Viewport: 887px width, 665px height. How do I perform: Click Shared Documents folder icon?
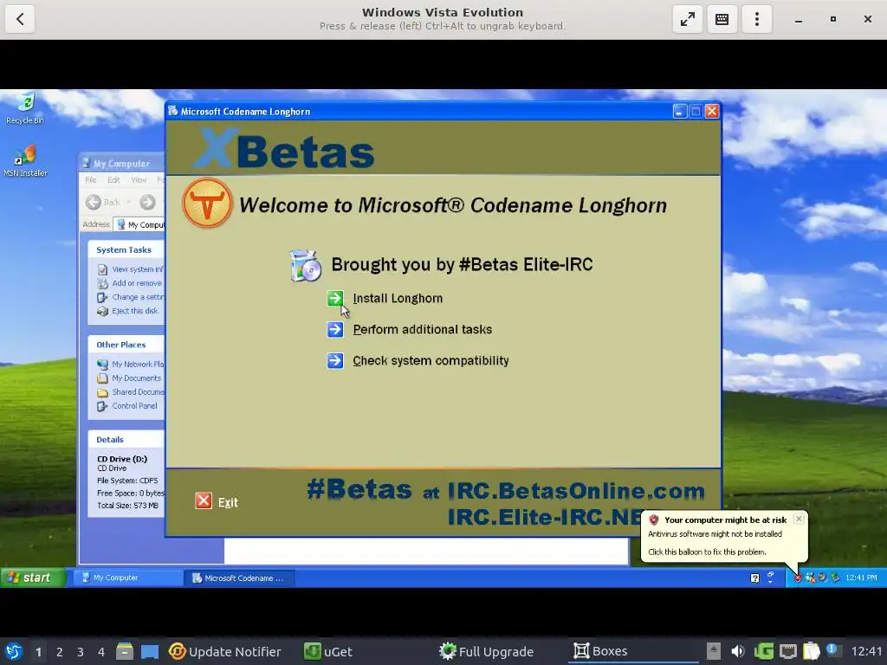102,392
